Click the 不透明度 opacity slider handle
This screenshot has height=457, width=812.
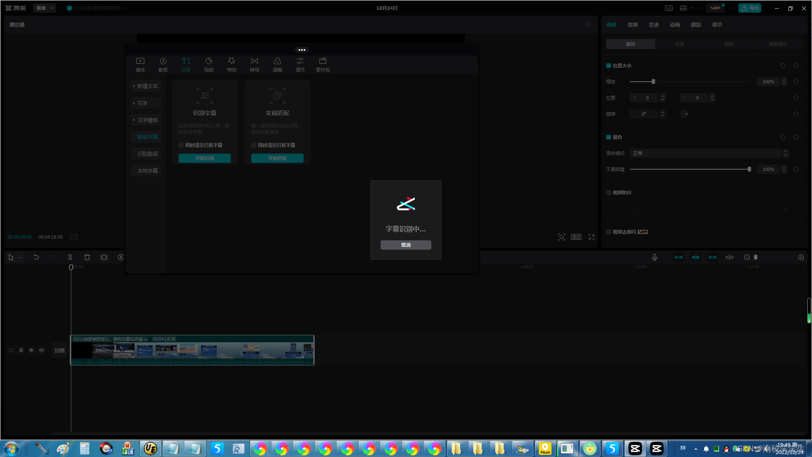coord(749,169)
